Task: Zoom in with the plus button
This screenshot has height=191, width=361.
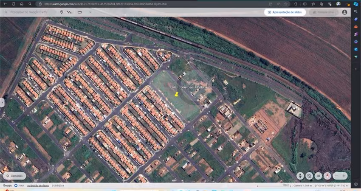Action: coord(344,176)
